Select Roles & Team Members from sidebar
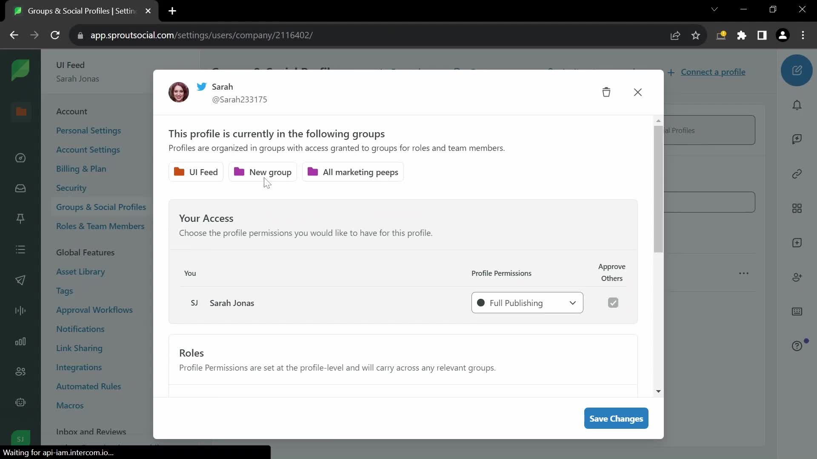This screenshot has height=459, width=817. pyautogui.click(x=100, y=226)
